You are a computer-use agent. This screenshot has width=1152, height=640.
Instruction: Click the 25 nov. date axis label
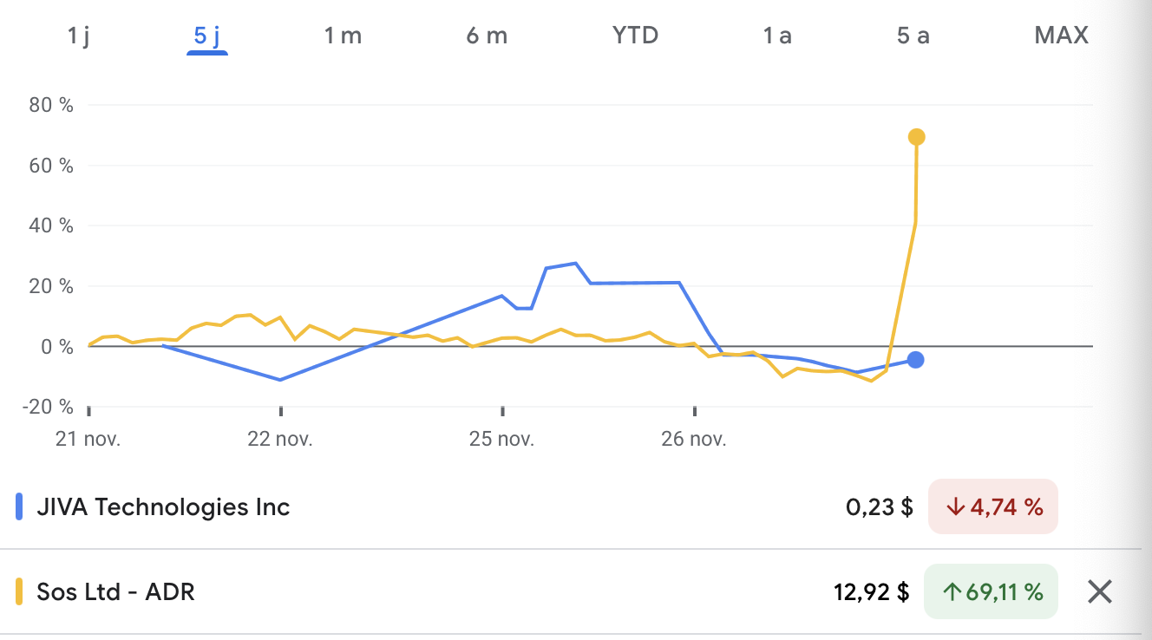click(502, 439)
